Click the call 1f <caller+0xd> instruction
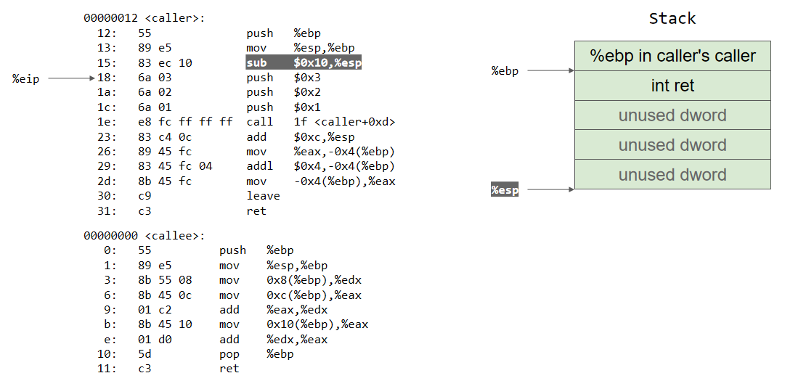Image resolution: width=806 pixels, height=381 pixels. click(x=320, y=122)
